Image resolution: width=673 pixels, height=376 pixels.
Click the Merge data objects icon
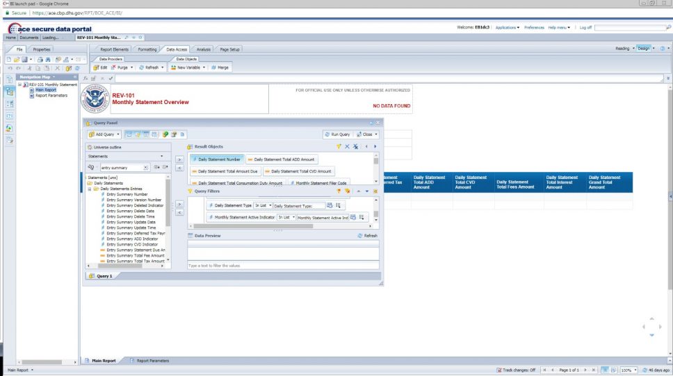[220, 68]
